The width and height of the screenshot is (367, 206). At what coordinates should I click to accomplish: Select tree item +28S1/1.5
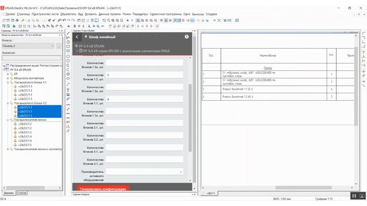tap(25, 145)
